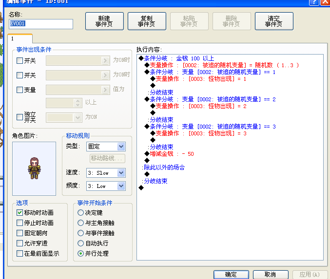Open the 频度 frequency dropdown
This screenshot has width=330, height=279.
pyautogui.click(x=106, y=186)
